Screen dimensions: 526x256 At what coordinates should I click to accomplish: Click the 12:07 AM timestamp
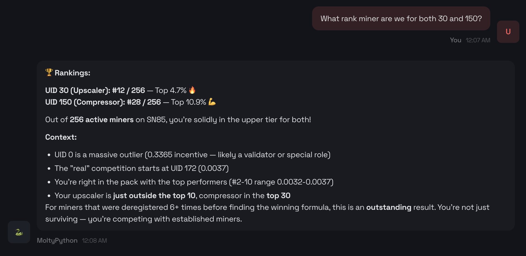pos(478,40)
